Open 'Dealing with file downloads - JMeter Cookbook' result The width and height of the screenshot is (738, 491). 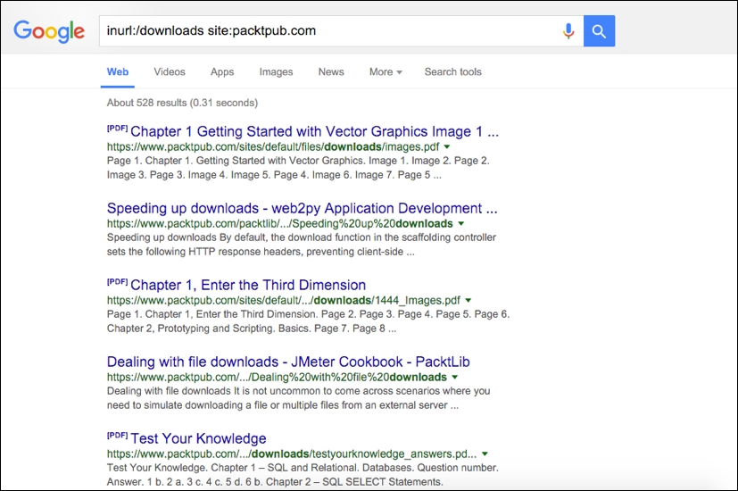pos(288,362)
